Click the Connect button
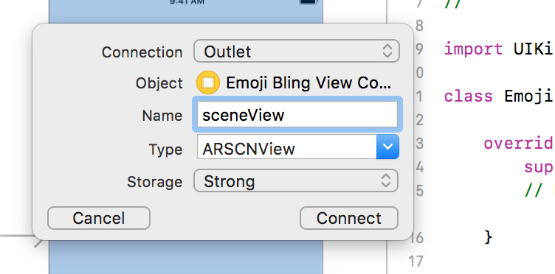 tap(349, 218)
